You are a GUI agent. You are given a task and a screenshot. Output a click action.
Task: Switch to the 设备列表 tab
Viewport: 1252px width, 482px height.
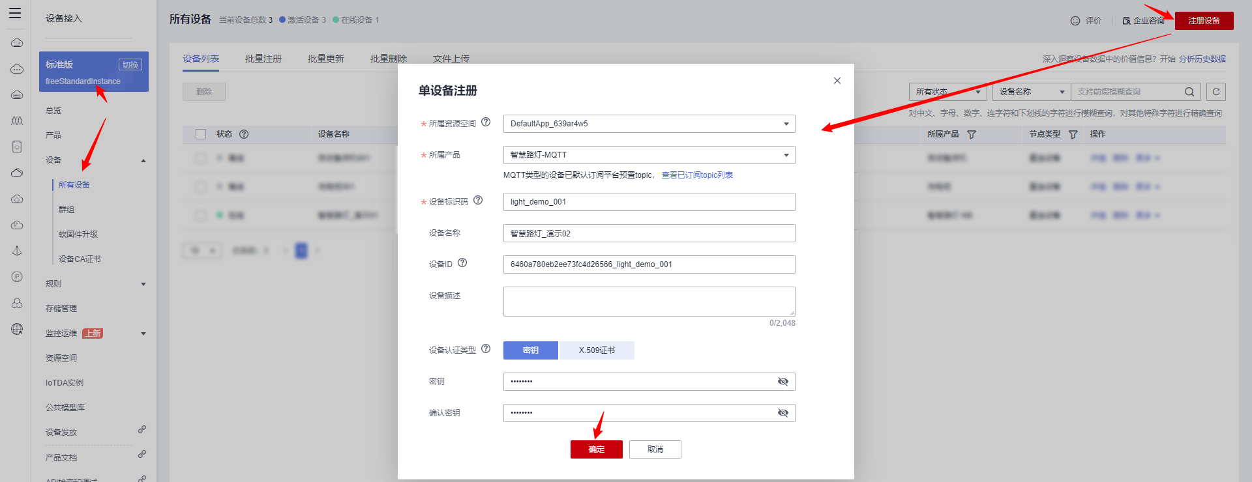(x=201, y=59)
